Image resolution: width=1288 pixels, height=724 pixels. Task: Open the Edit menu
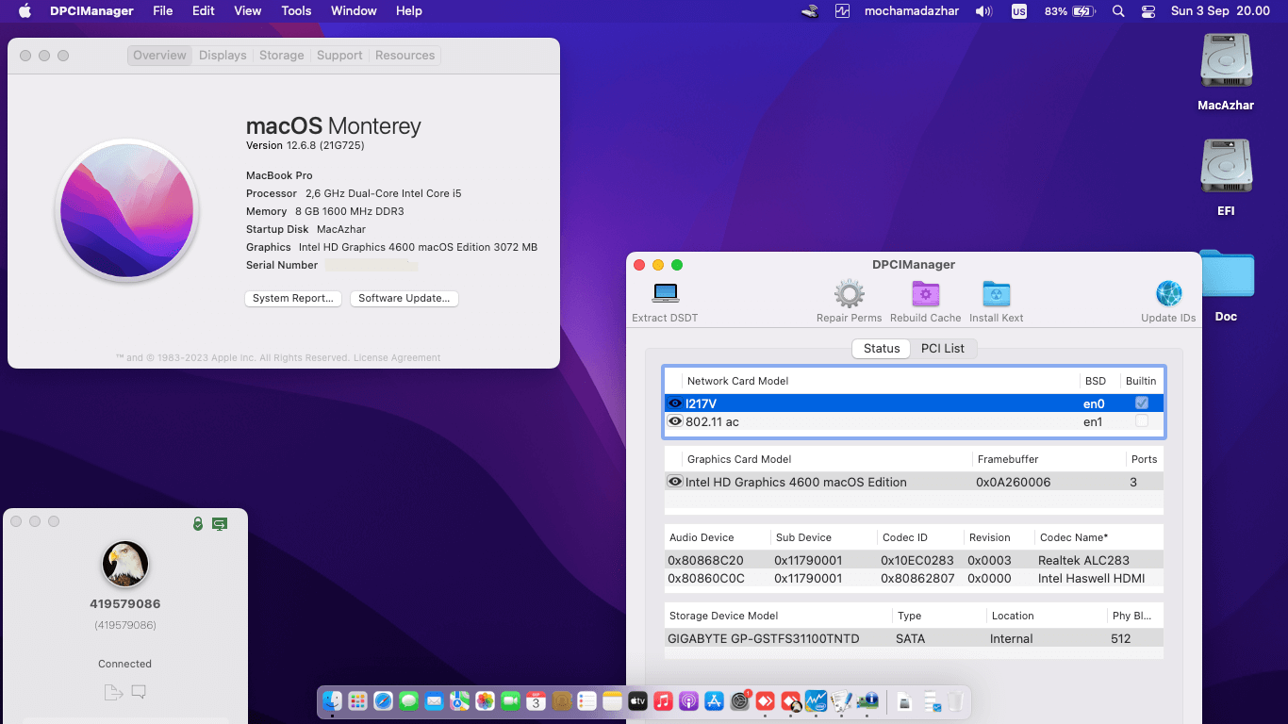(x=204, y=11)
